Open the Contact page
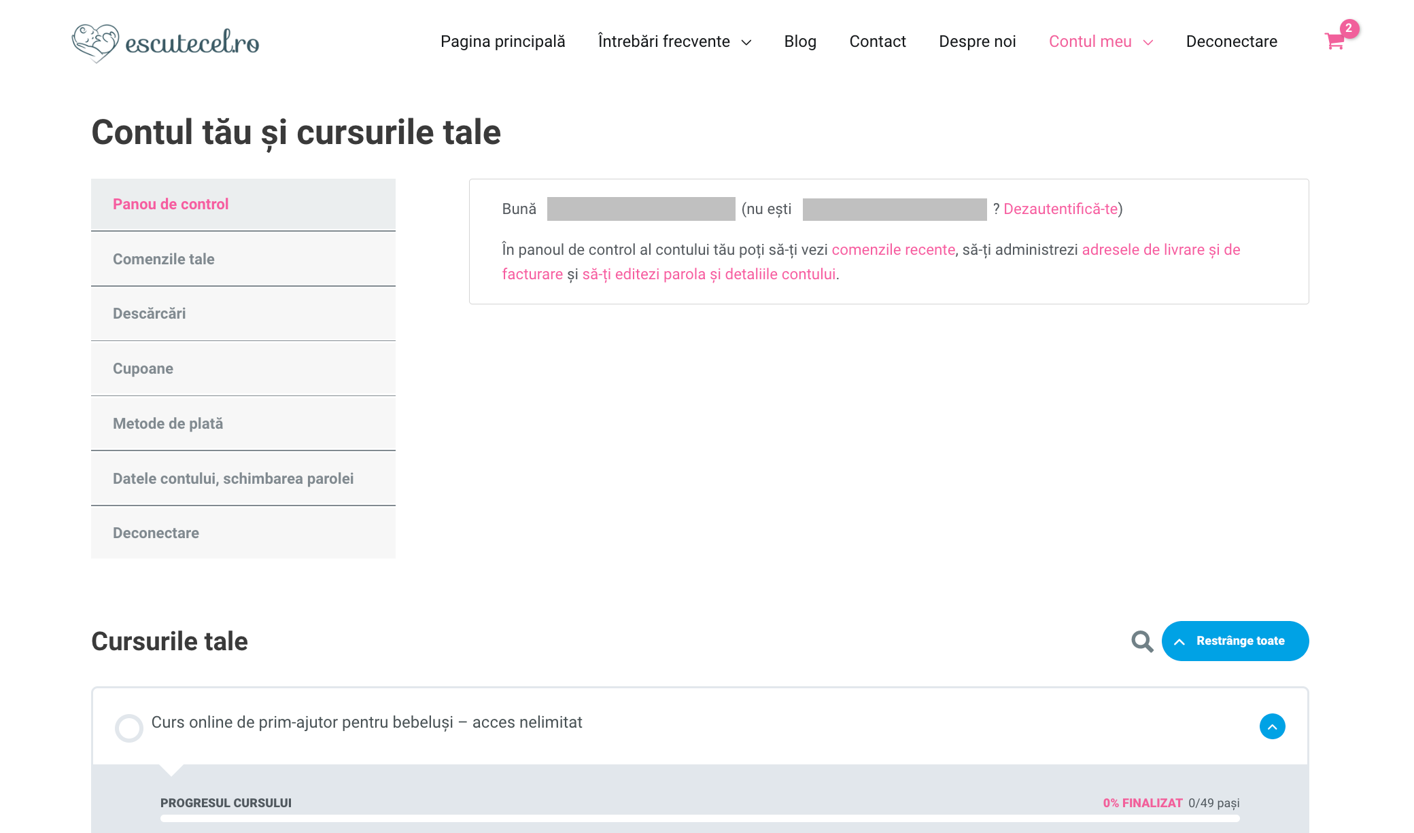 coord(877,41)
